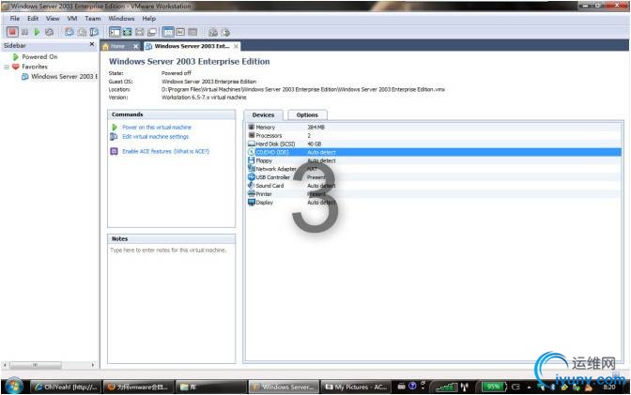
Task: Click the 95% battery tray indicator
Action: click(x=493, y=387)
